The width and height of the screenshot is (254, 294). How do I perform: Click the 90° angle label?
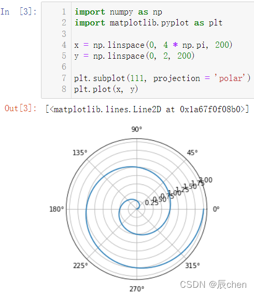(x=137, y=129)
